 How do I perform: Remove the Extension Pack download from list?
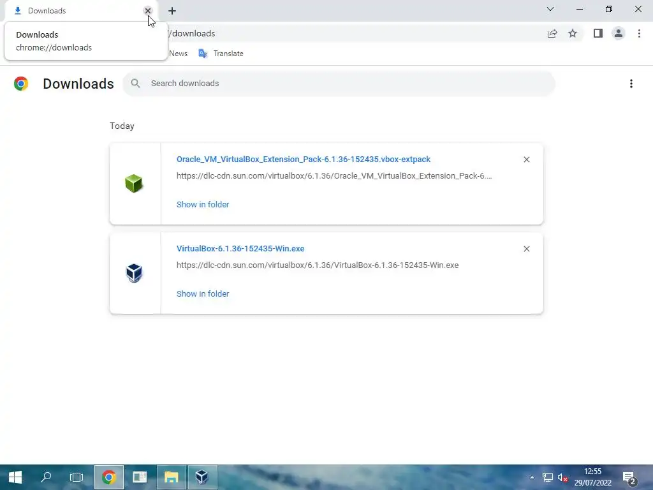coord(526,160)
